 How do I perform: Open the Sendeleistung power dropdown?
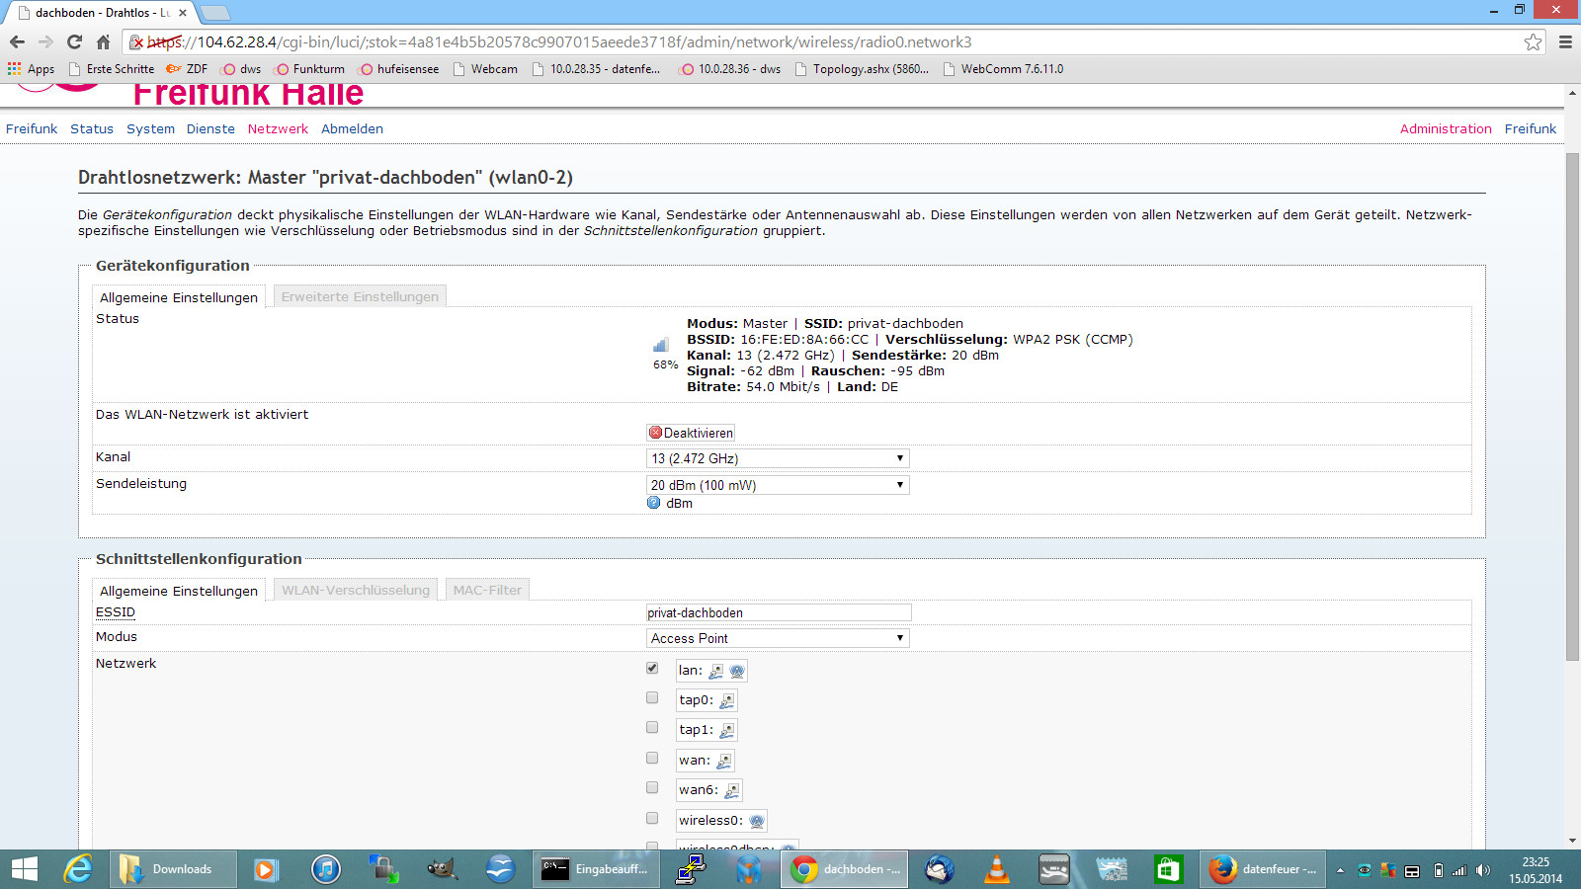pyautogui.click(x=777, y=484)
